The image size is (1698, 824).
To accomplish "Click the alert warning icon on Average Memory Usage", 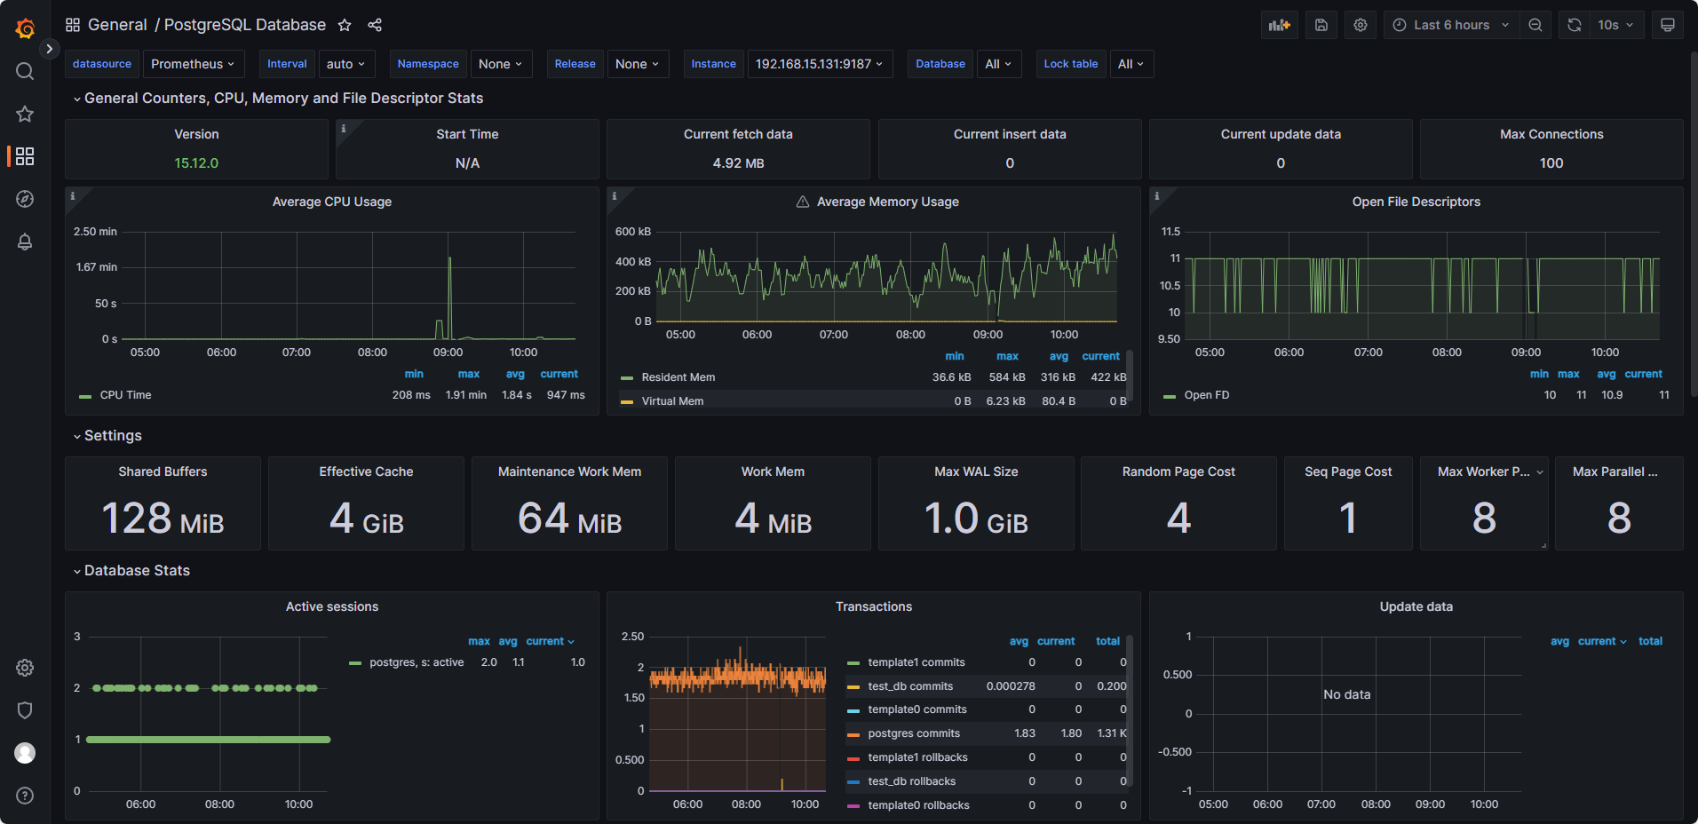I will [x=803, y=202].
